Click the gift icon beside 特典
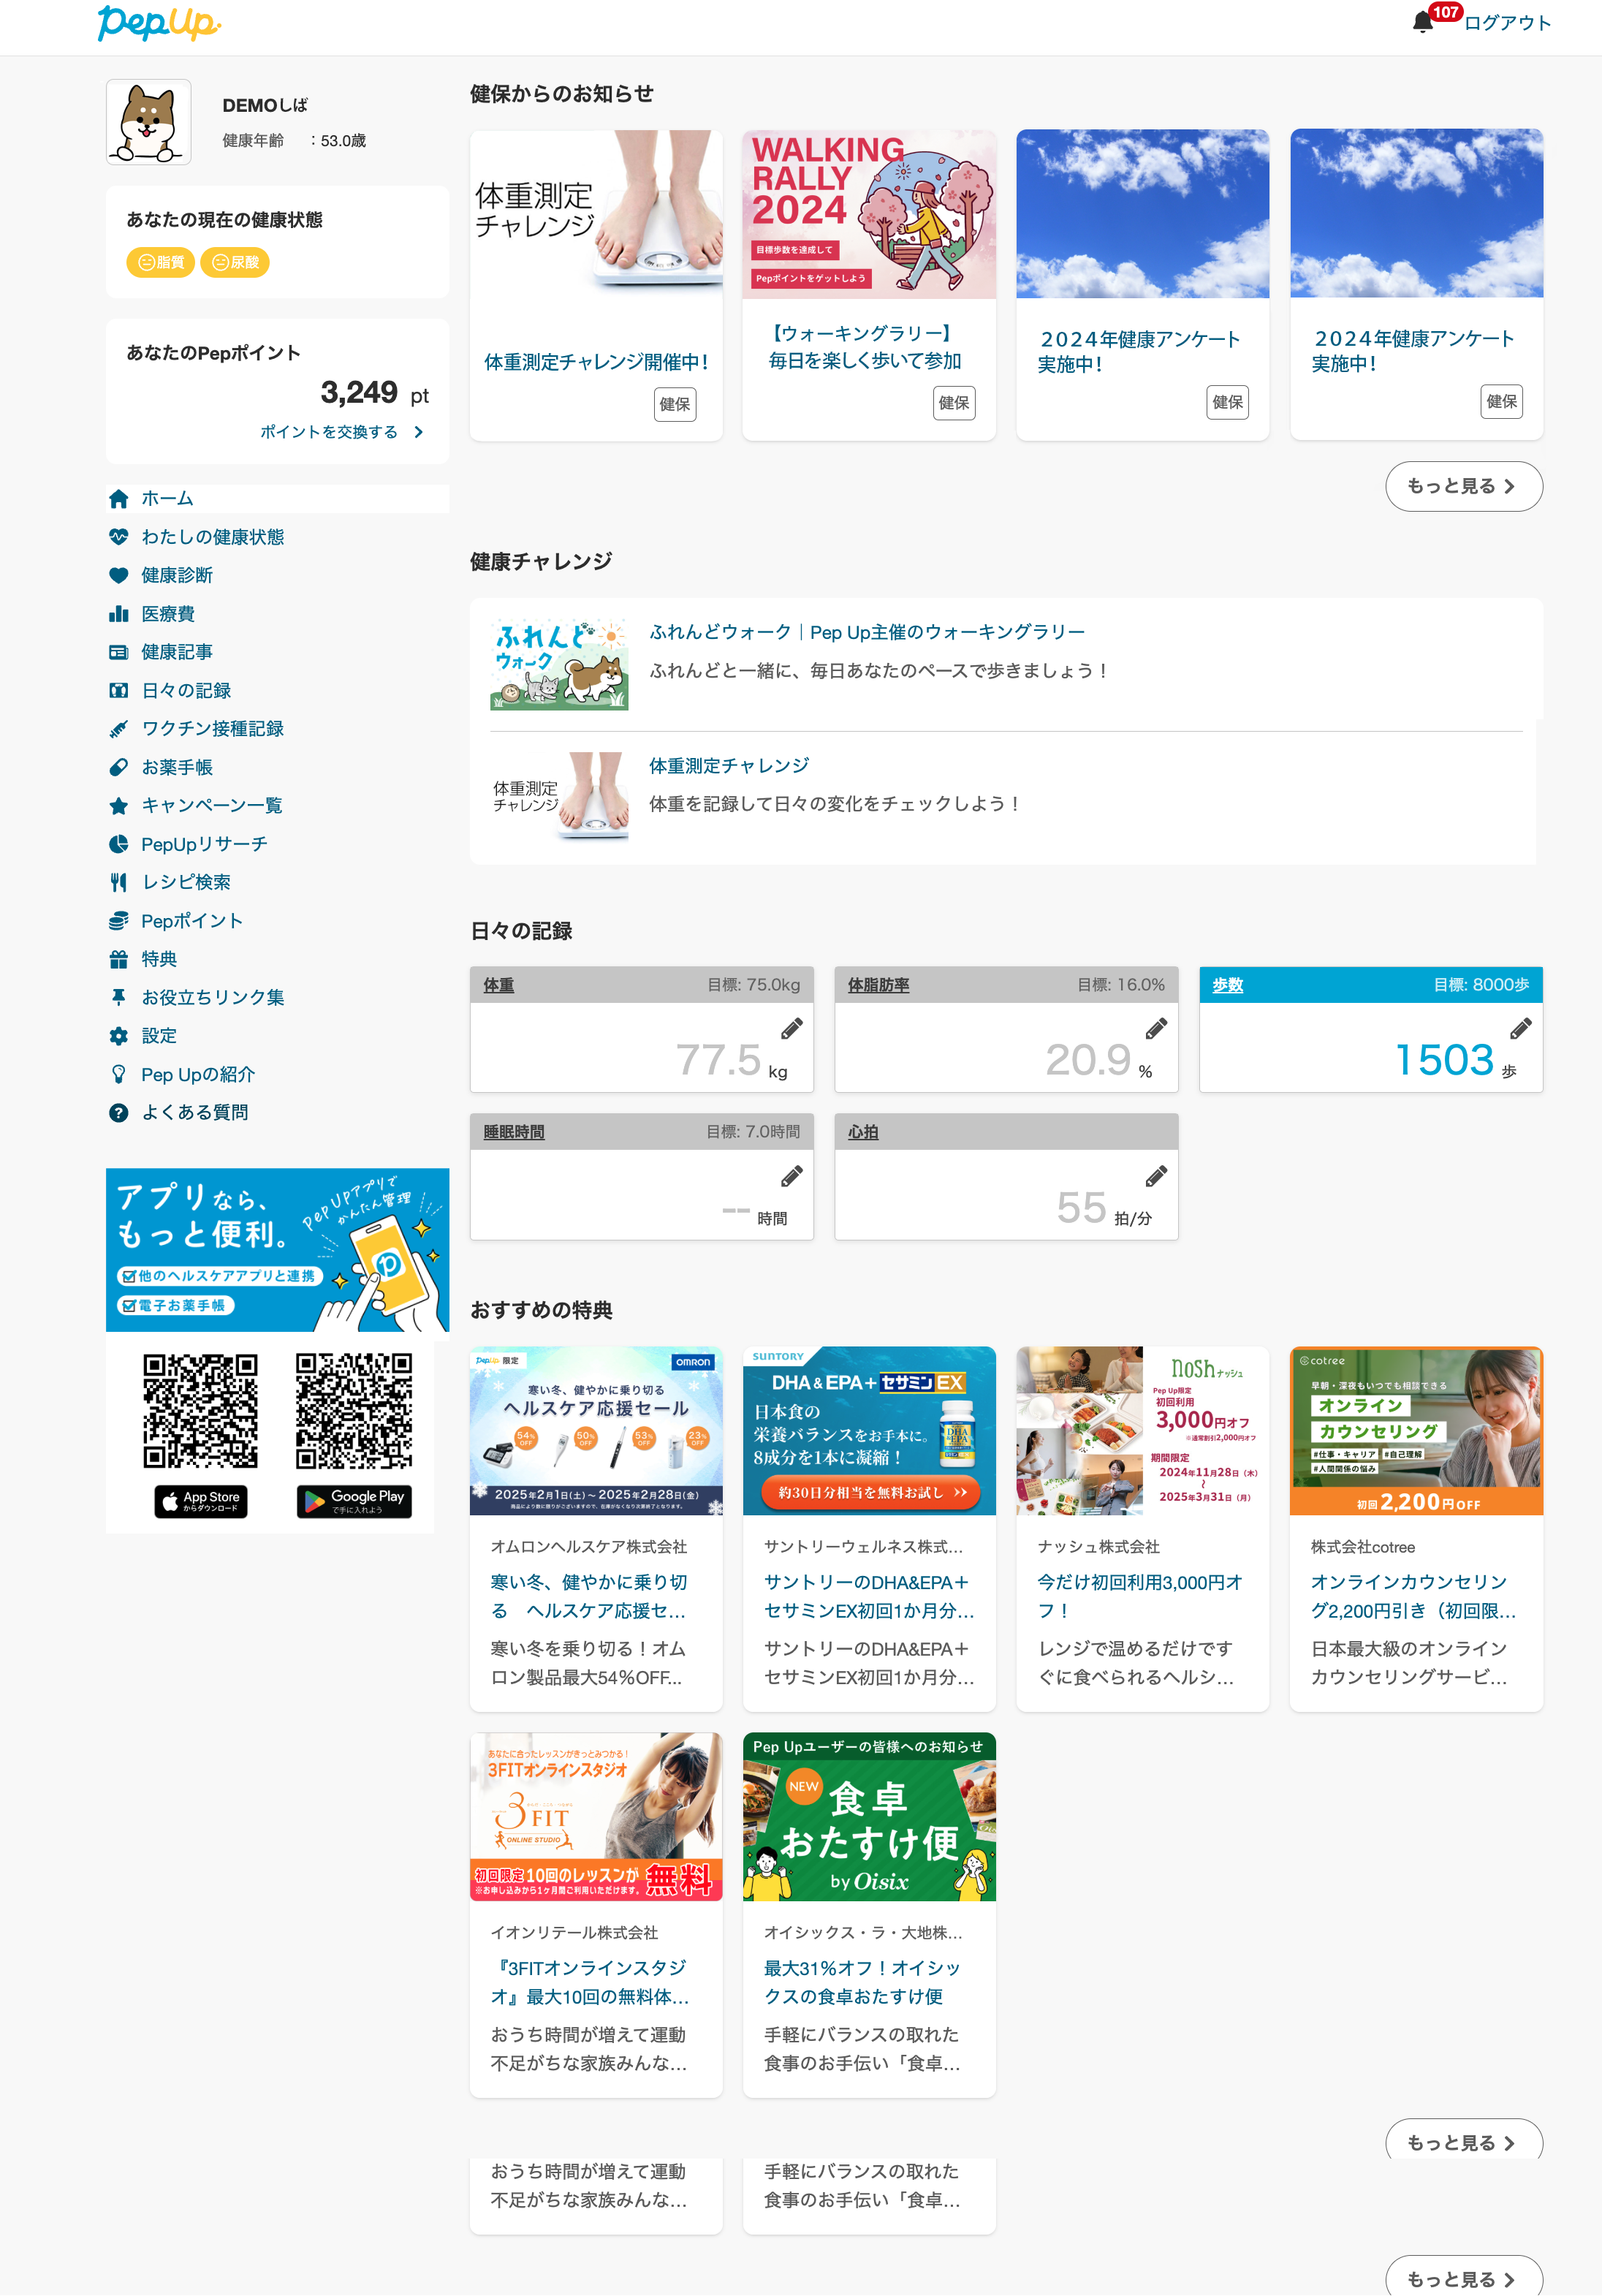This screenshot has width=1602, height=2296. tap(119, 959)
